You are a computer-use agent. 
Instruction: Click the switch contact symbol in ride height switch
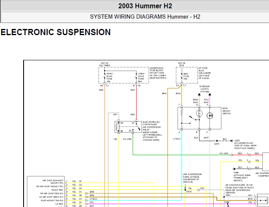coord(194,118)
